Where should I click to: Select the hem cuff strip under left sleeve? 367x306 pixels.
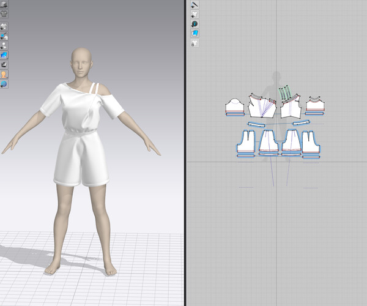(x=235, y=114)
